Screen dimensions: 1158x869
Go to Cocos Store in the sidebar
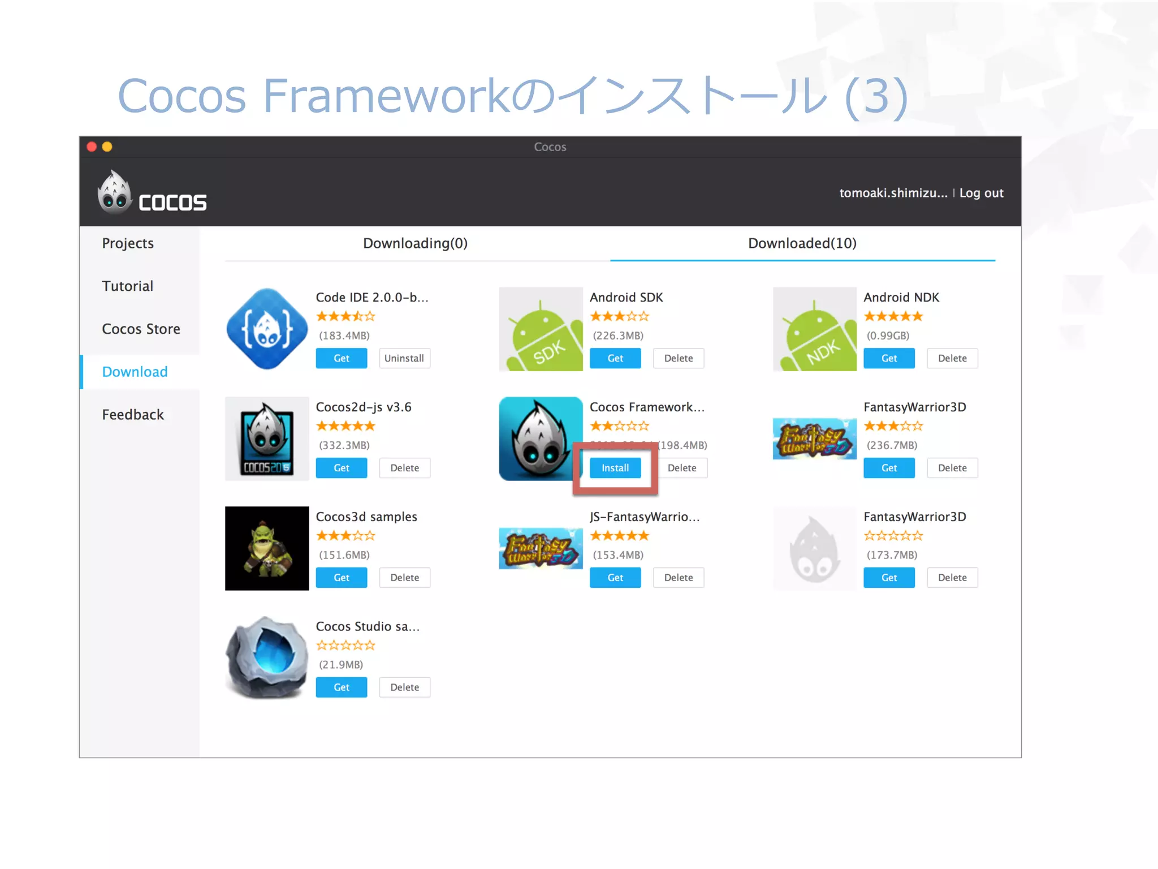click(x=141, y=329)
